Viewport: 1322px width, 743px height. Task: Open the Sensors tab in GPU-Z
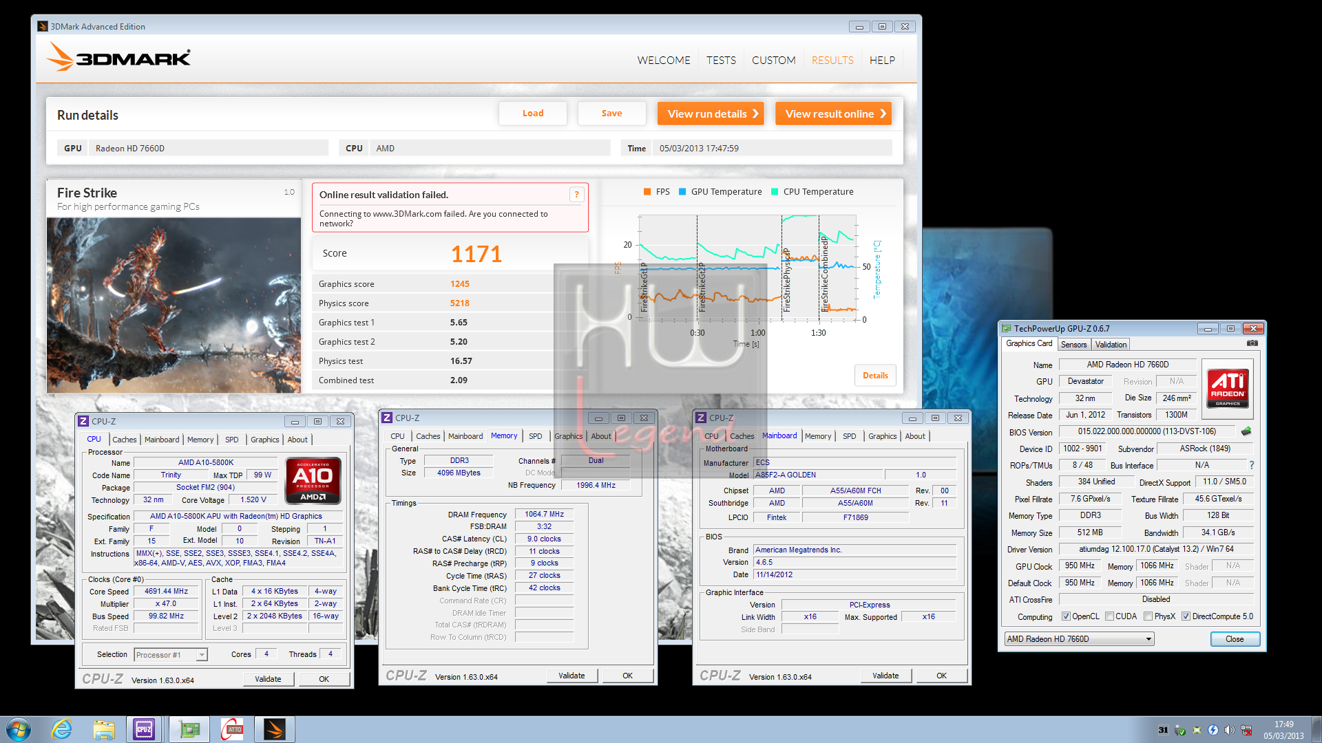(1073, 345)
